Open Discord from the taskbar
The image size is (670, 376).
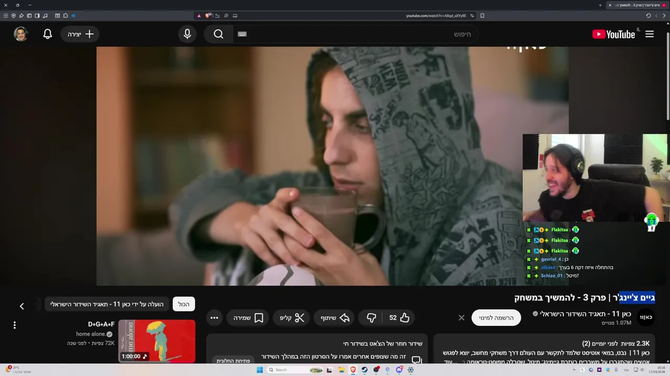point(399,370)
